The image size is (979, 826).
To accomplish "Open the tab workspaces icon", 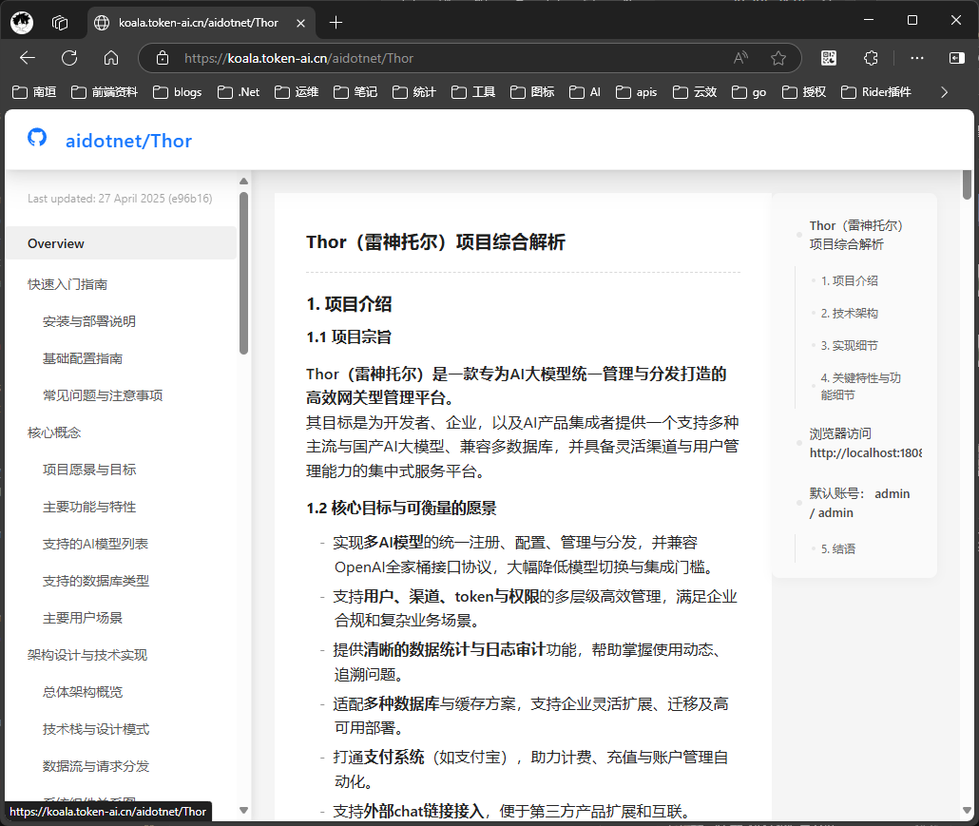I will tap(59, 21).
